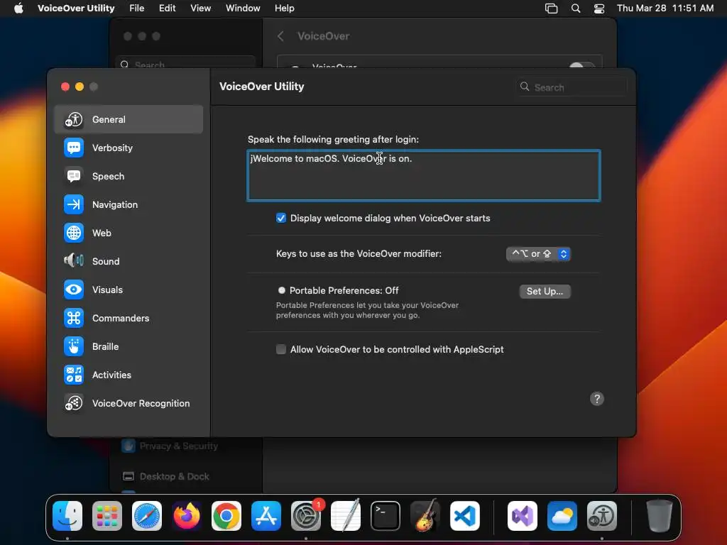The width and height of the screenshot is (727, 545).
Task: Launch Safari from the Dock
Action: tap(147, 516)
